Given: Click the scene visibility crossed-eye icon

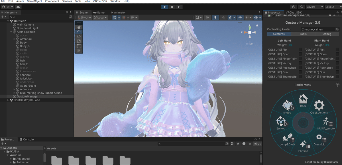Looking at the screenshot, I should click(x=240, y=17).
